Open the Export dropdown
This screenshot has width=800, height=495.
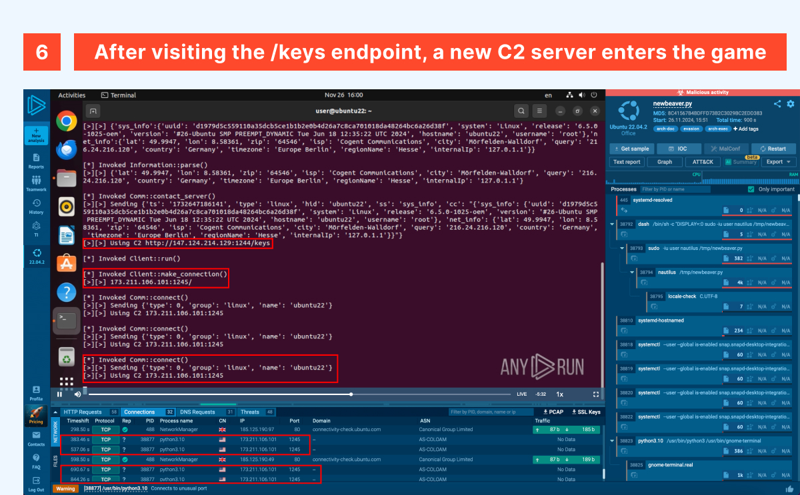tap(778, 162)
